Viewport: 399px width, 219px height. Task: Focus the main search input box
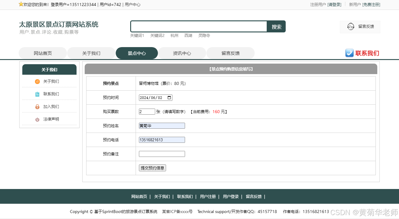pos(199,26)
